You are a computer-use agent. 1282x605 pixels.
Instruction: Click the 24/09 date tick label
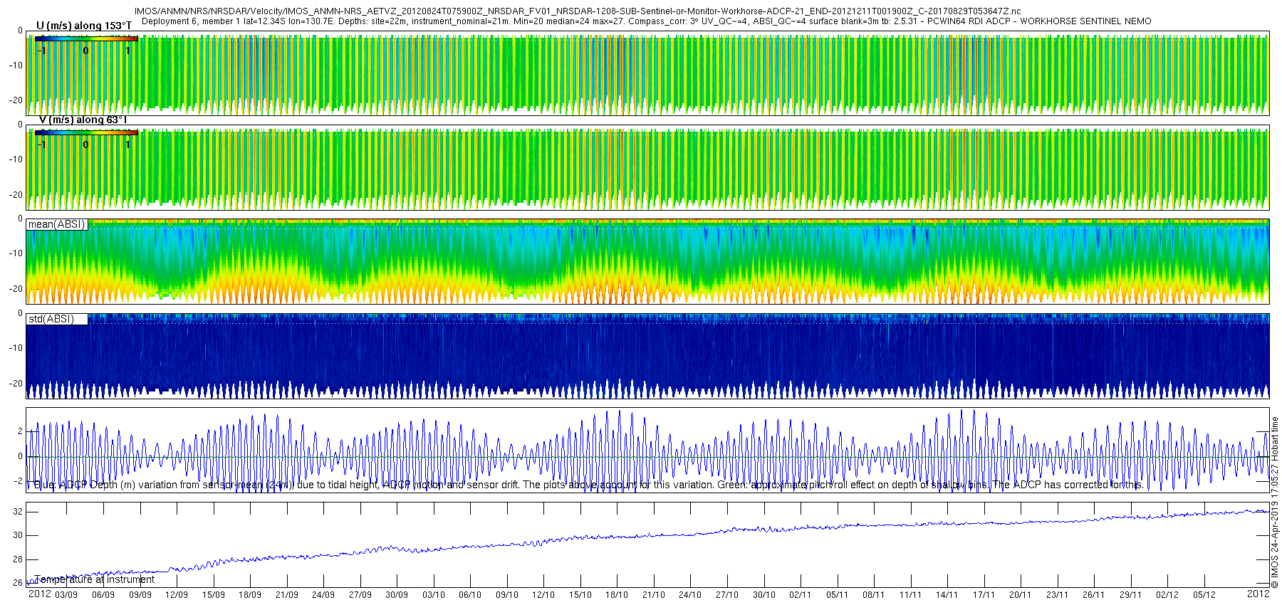(x=323, y=595)
